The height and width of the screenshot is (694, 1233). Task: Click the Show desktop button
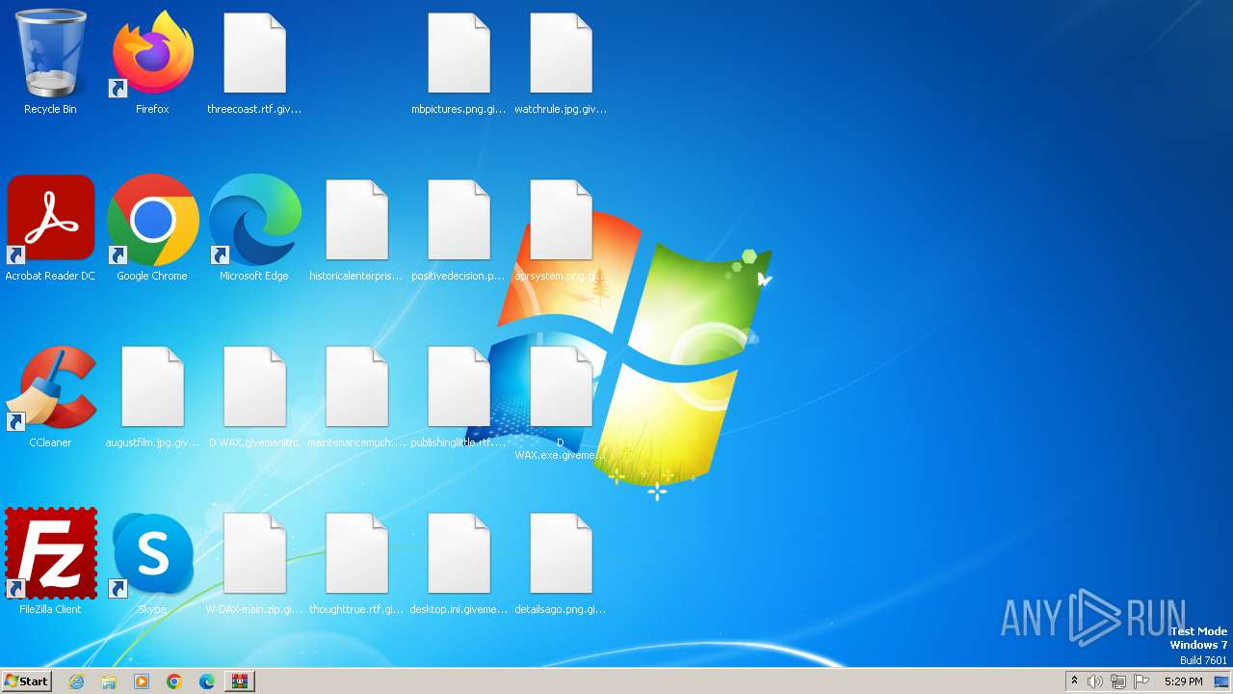(1222, 681)
